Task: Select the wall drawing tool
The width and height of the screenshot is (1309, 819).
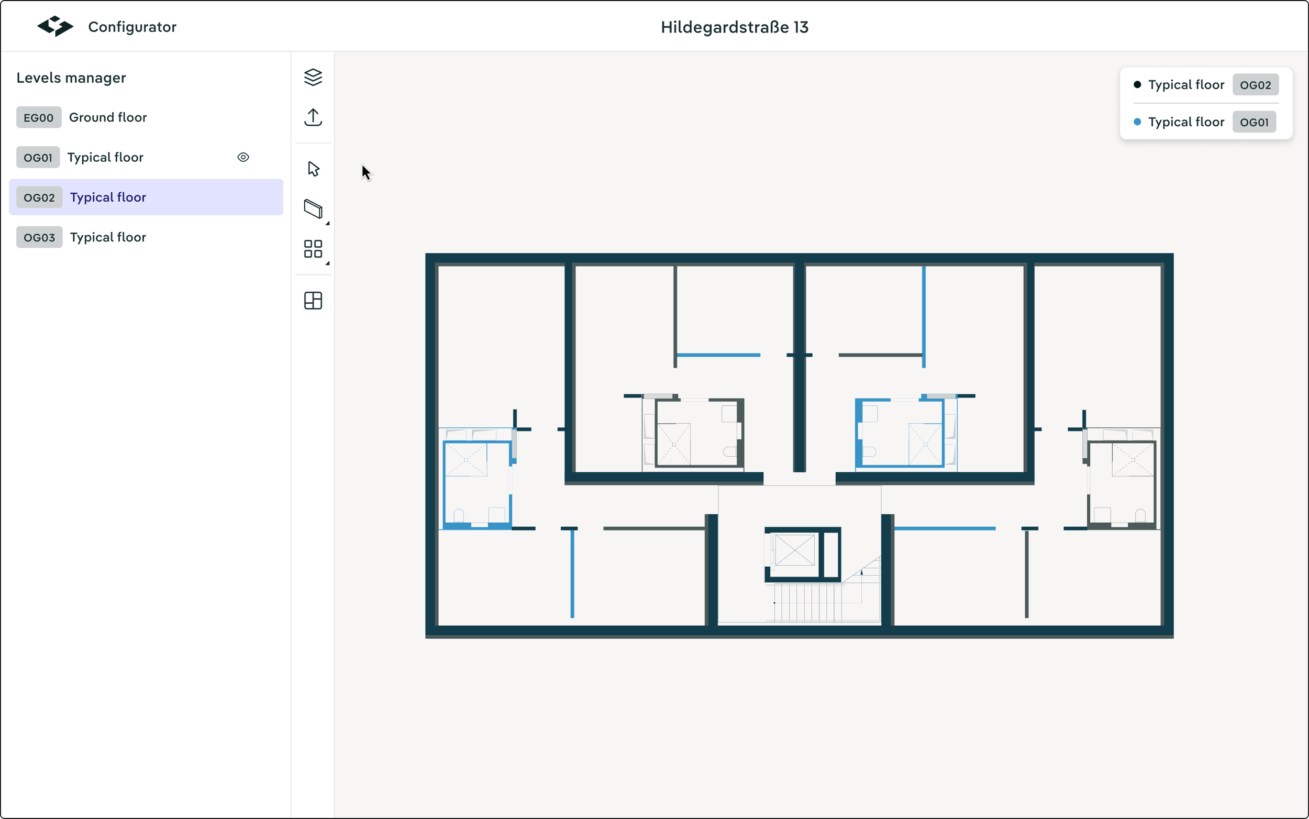Action: click(313, 208)
